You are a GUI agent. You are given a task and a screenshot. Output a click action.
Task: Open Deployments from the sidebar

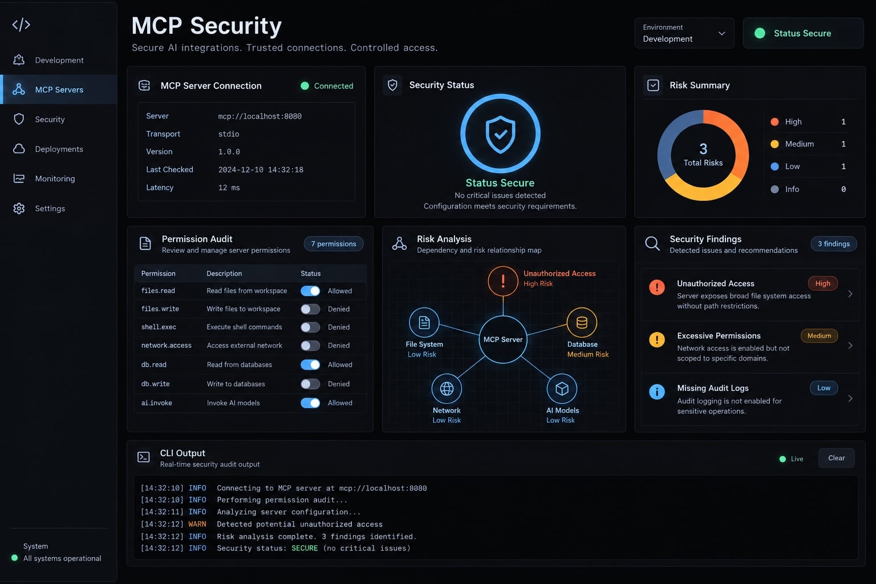click(58, 149)
